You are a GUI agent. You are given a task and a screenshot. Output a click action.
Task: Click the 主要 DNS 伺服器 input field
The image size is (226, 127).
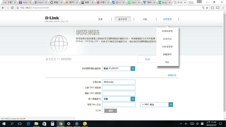(119, 88)
